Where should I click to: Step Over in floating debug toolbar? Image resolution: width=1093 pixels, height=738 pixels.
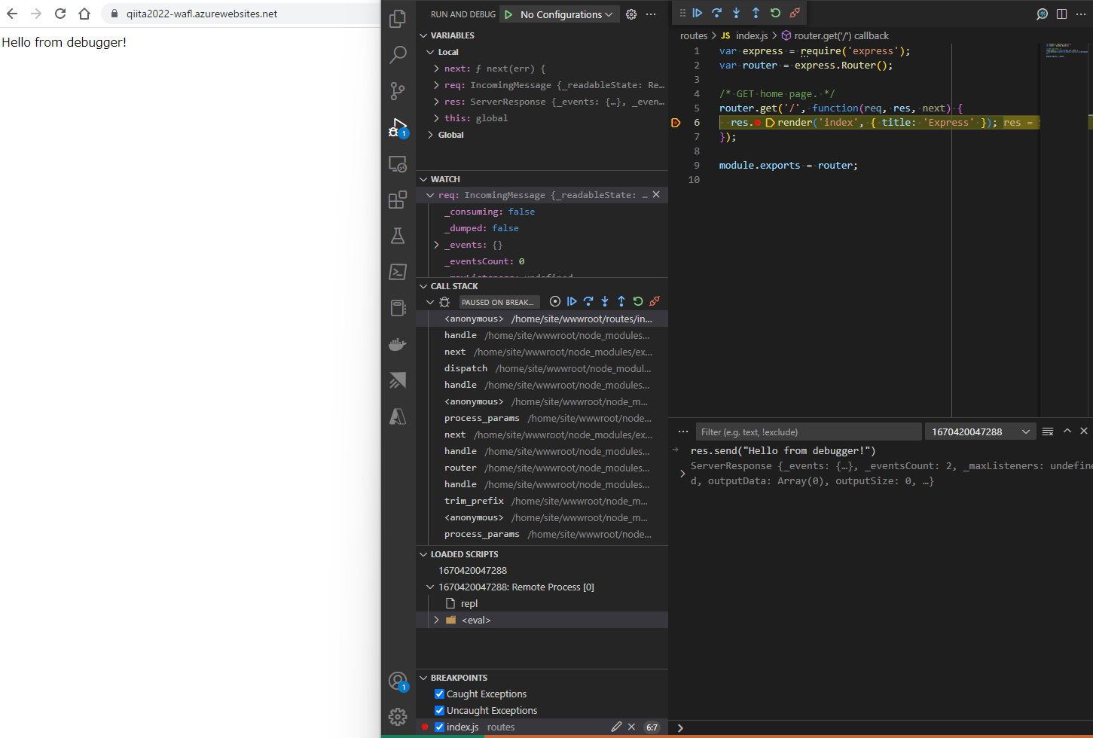coord(717,13)
